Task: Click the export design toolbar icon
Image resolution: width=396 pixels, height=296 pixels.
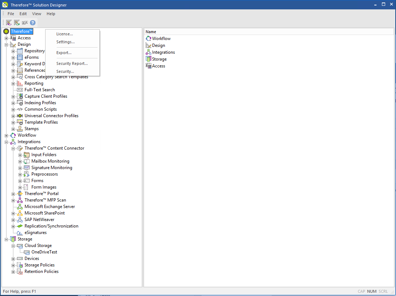Action: [17, 22]
